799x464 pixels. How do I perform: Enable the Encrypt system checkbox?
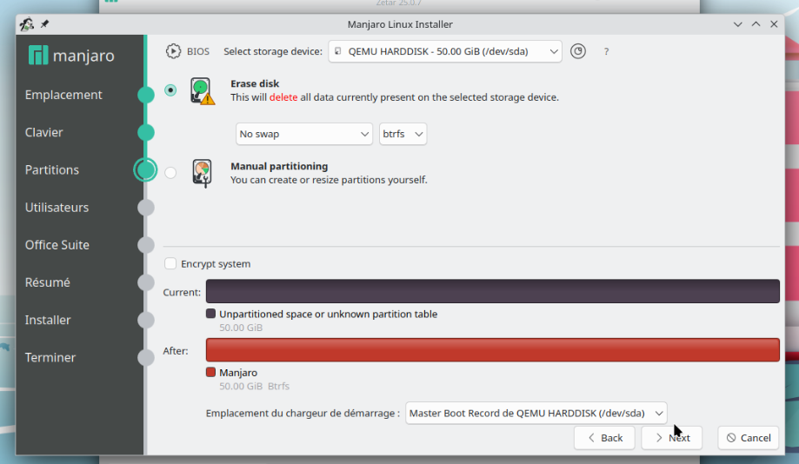pyautogui.click(x=170, y=263)
